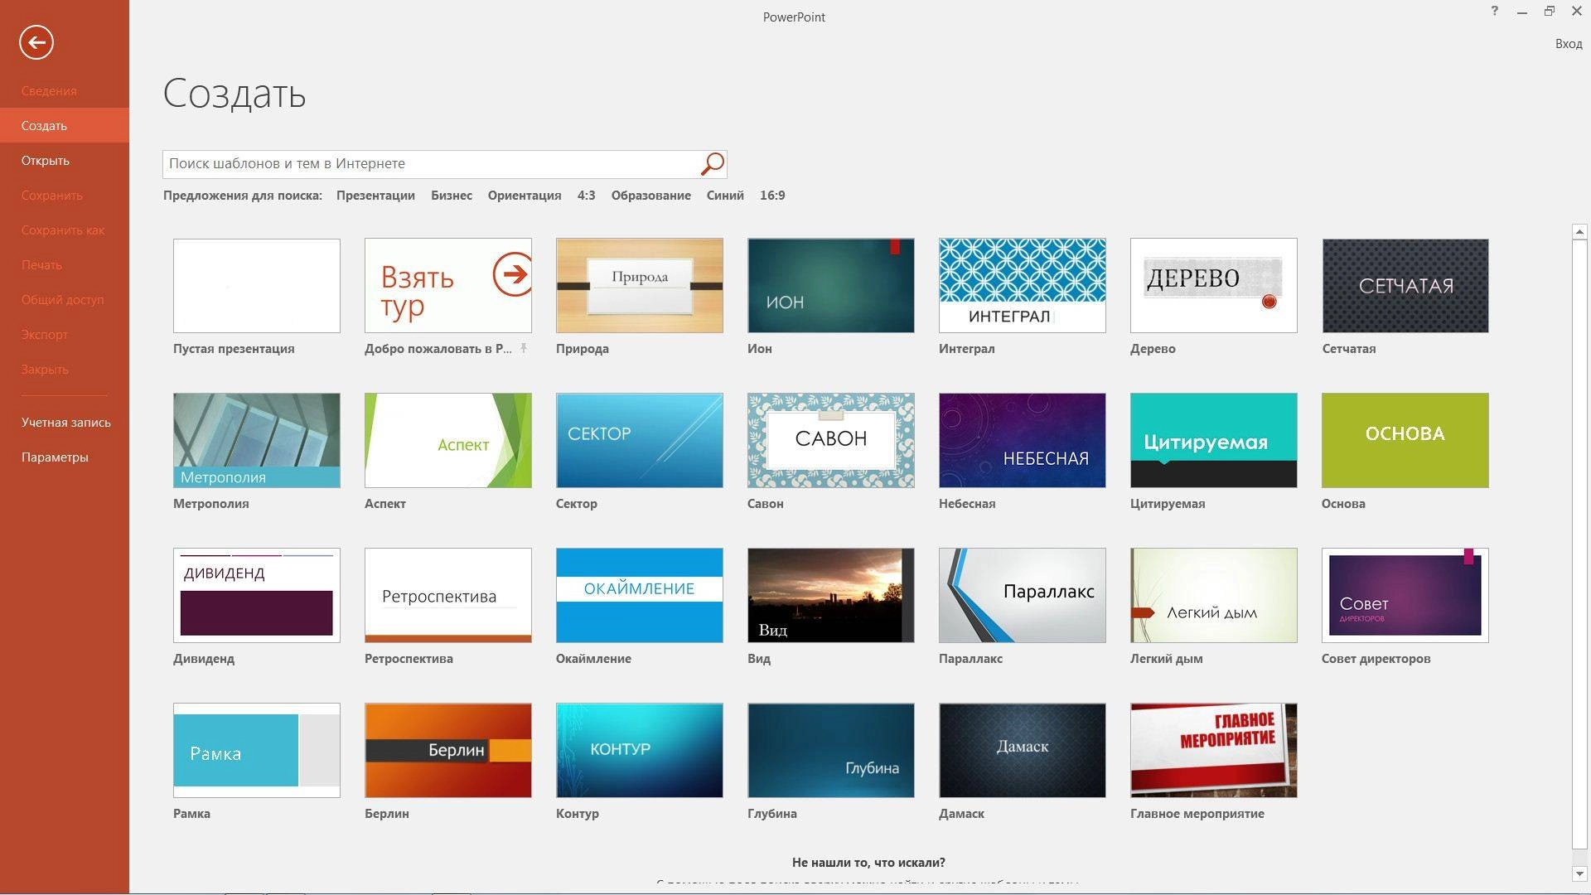Pick the Савон theme thumbnail
This screenshot has height=895, width=1591.
tap(831, 441)
